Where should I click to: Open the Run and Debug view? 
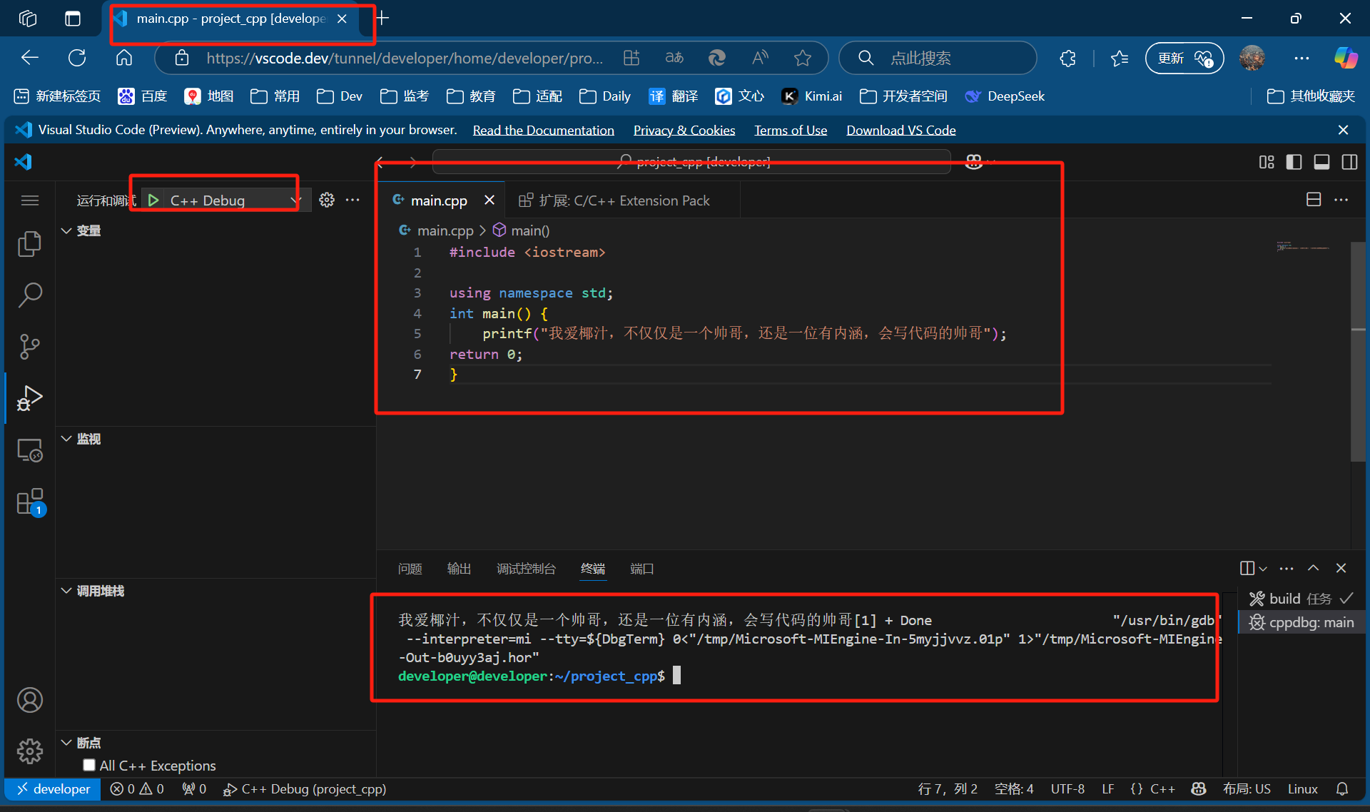click(29, 397)
